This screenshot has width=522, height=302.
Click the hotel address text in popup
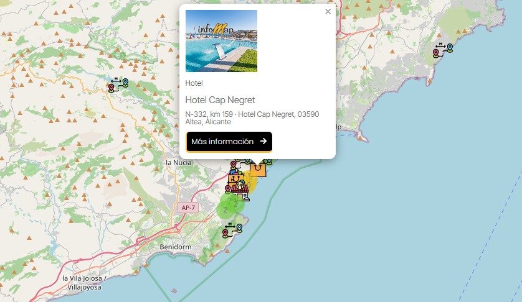tap(252, 118)
